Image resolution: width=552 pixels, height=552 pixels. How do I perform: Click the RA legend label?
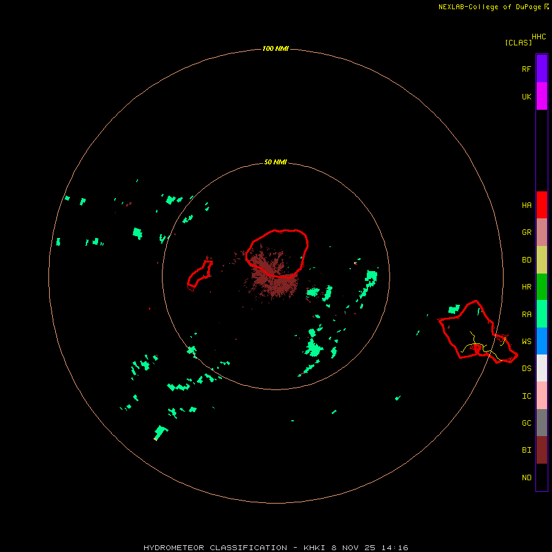(x=526, y=314)
